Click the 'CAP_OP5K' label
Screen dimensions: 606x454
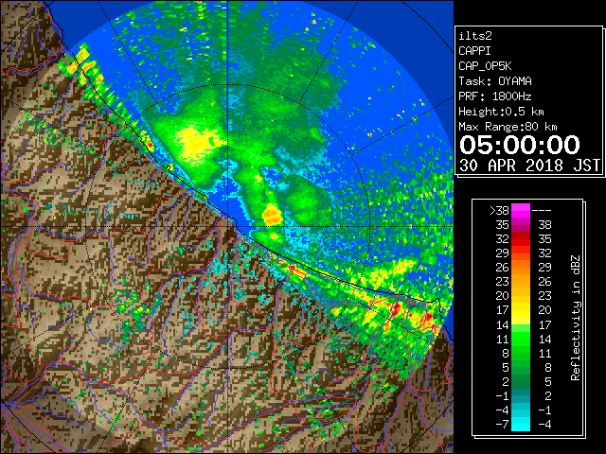point(485,66)
